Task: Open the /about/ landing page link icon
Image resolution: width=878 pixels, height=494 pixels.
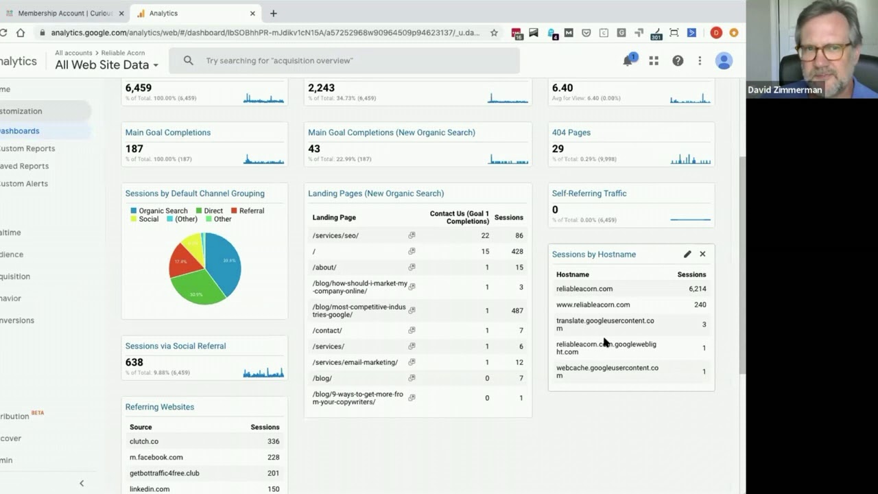Action: click(x=412, y=267)
